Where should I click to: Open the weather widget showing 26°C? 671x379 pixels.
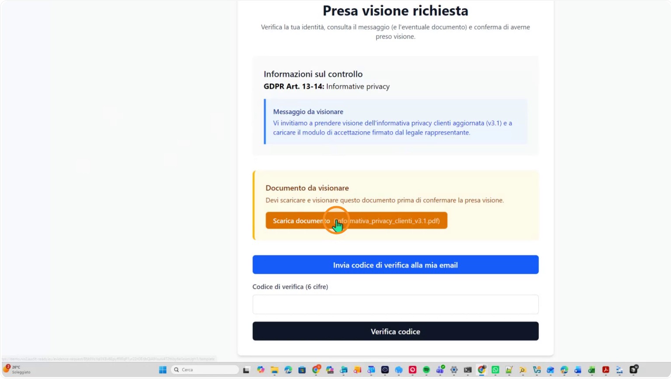tap(17, 369)
